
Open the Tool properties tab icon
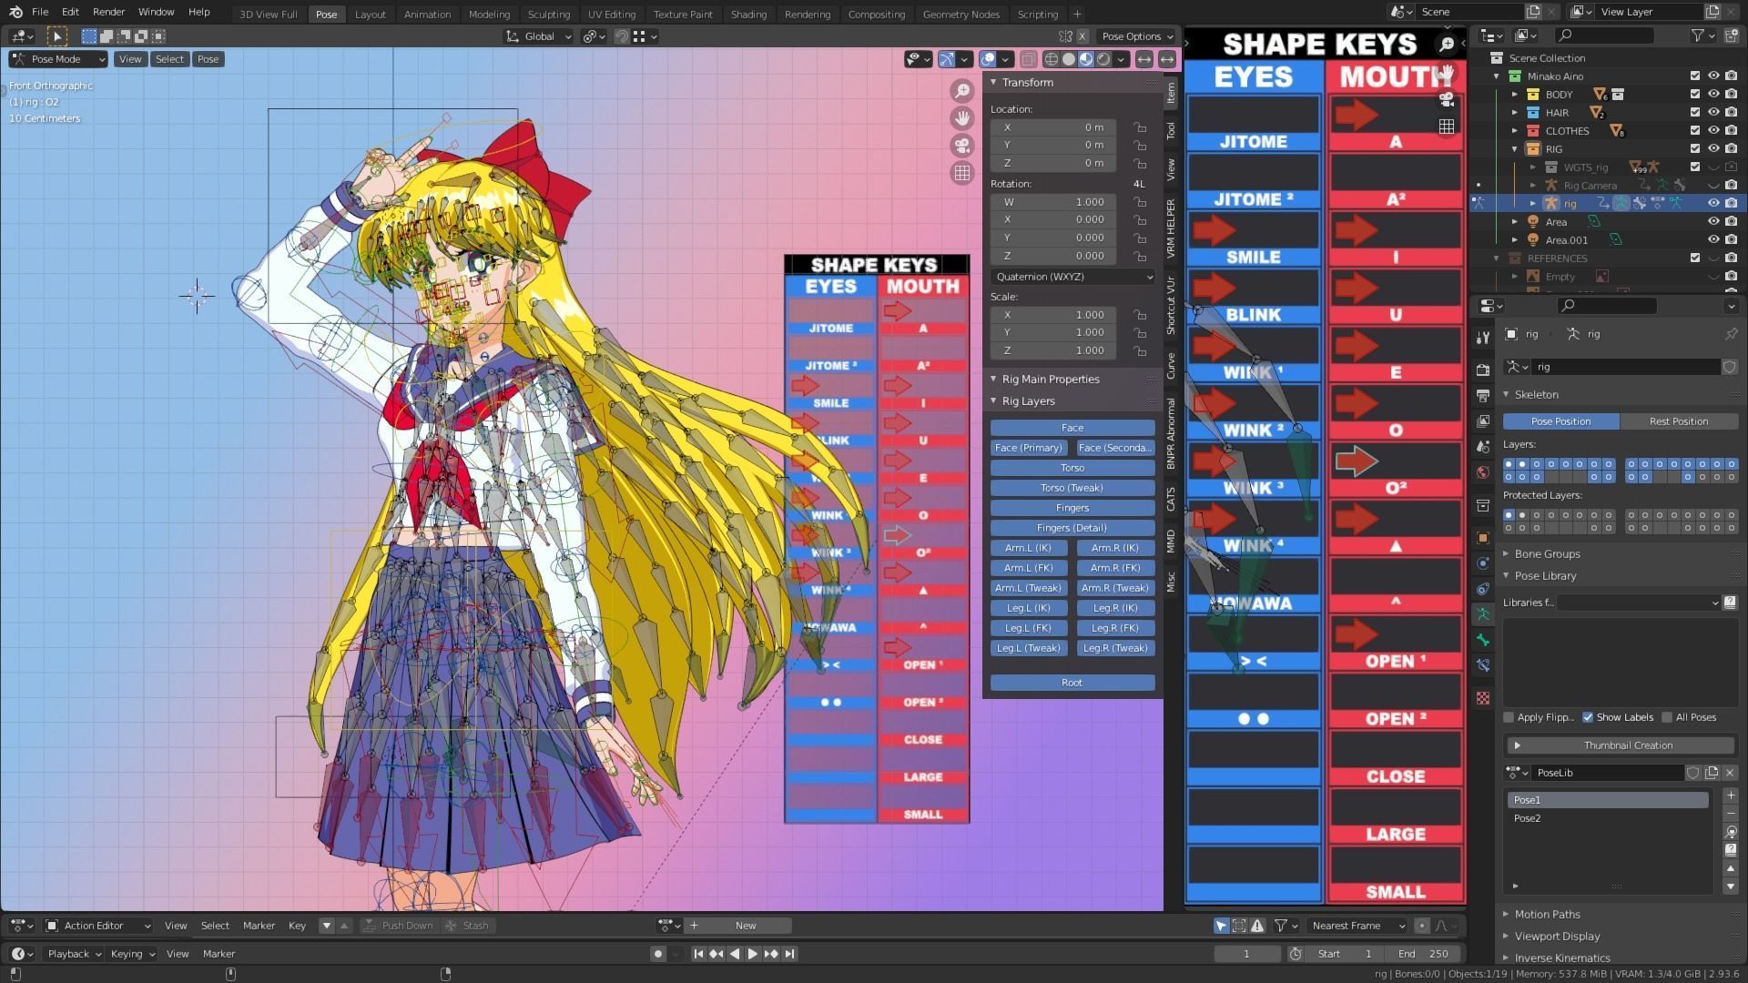click(x=1483, y=338)
